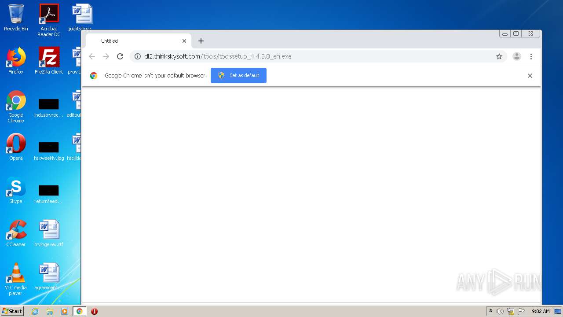
Task: Open network status tray icon
Action: coord(511,311)
